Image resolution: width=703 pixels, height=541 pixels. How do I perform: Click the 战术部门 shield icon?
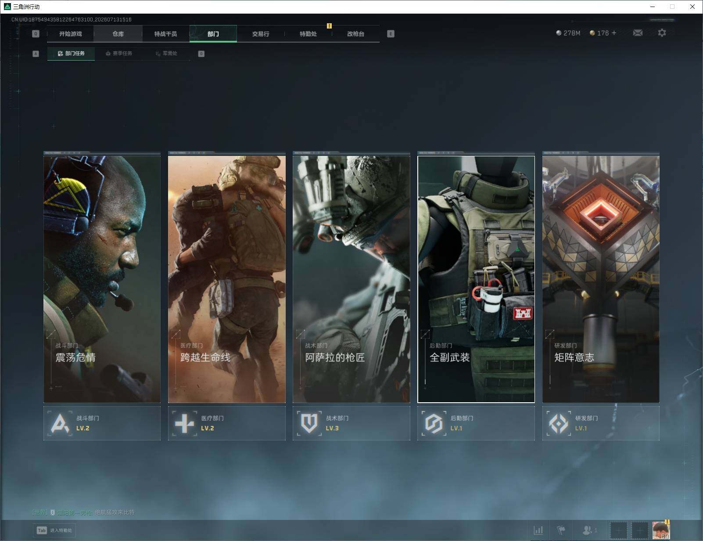click(x=309, y=423)
